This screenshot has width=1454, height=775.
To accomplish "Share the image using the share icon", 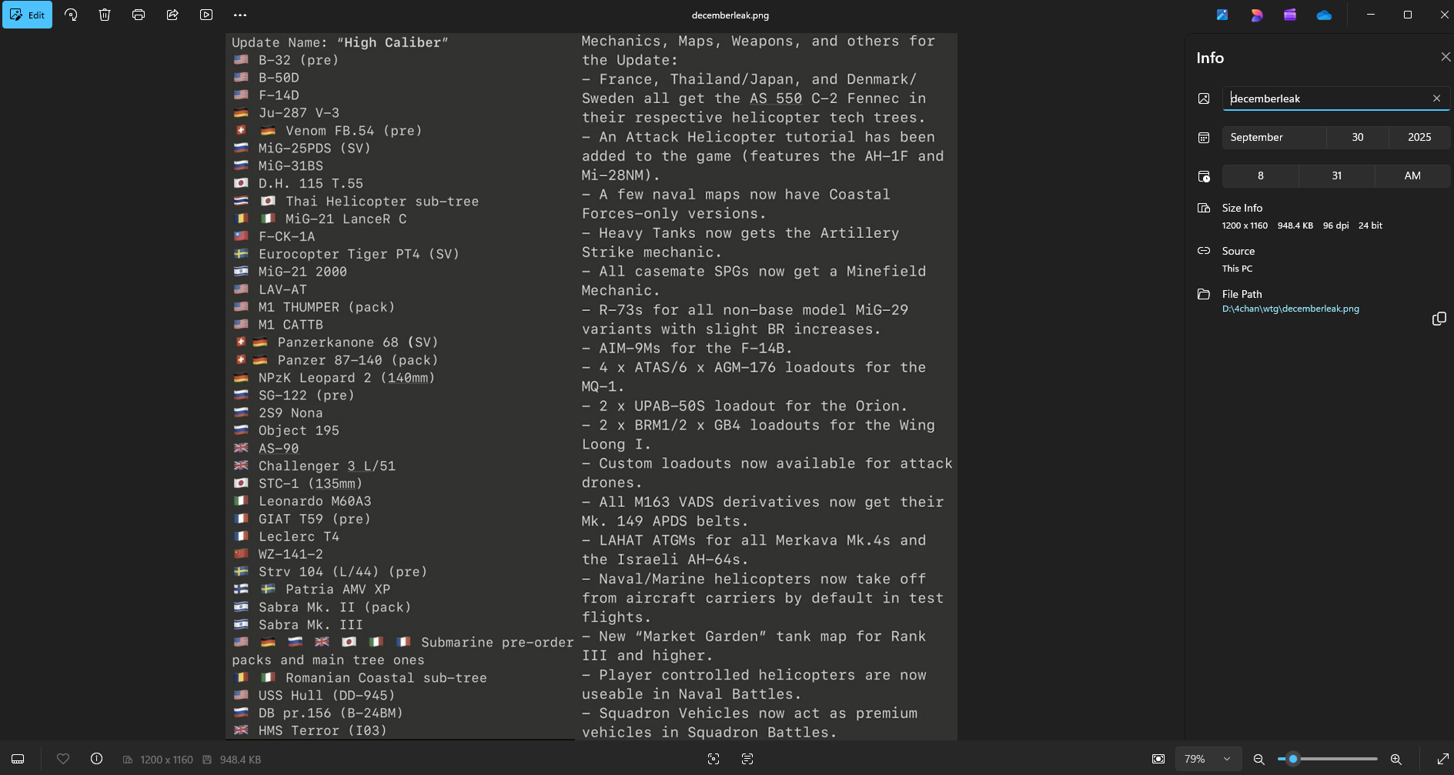I will click(172, 15).
